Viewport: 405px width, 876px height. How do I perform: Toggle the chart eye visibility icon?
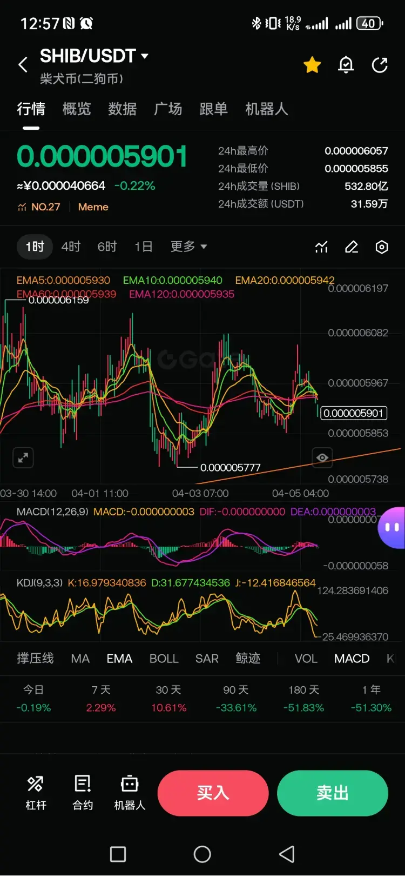click(x=322, y=458)
